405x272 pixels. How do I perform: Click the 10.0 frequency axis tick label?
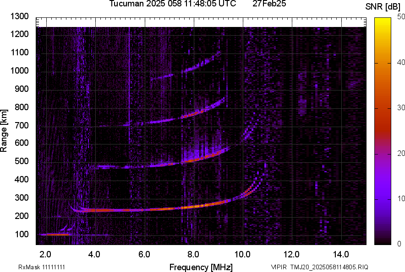coord(242,254)
